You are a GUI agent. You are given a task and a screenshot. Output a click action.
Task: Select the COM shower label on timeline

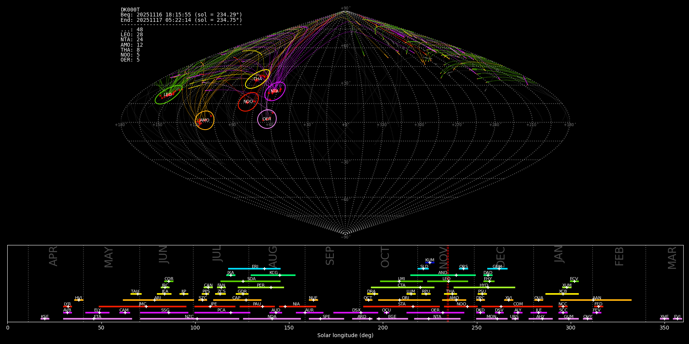pyautogui.click(x=518, y=304)
